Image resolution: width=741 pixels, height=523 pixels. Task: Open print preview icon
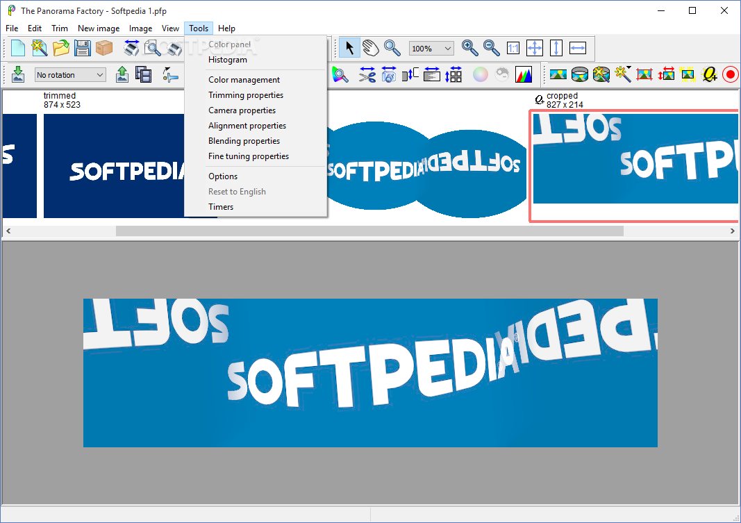tap(153, 48)
